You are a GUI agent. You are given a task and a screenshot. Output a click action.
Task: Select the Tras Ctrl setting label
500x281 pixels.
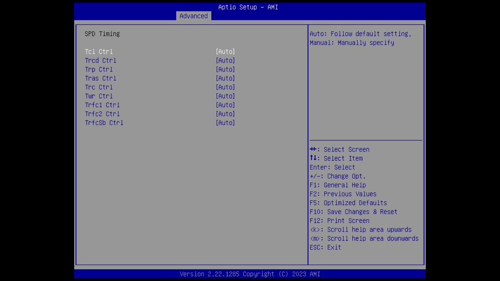(100, 78)
